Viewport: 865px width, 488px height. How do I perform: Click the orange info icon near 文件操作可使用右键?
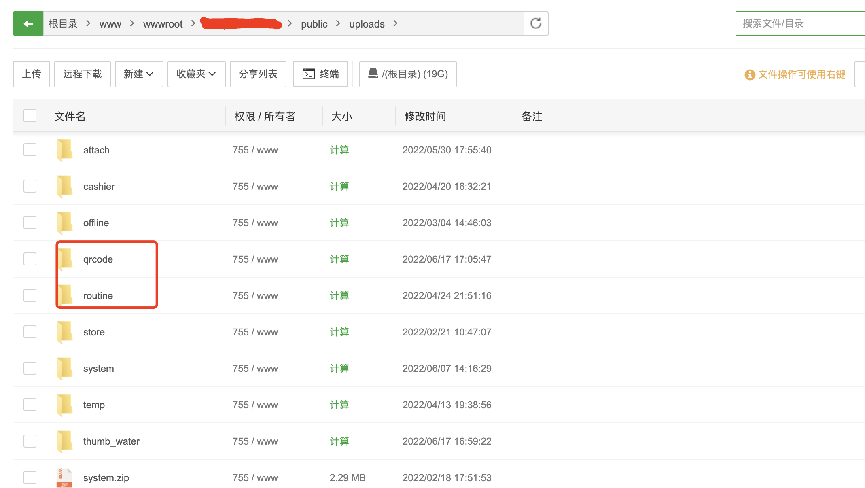click(750, 74)
